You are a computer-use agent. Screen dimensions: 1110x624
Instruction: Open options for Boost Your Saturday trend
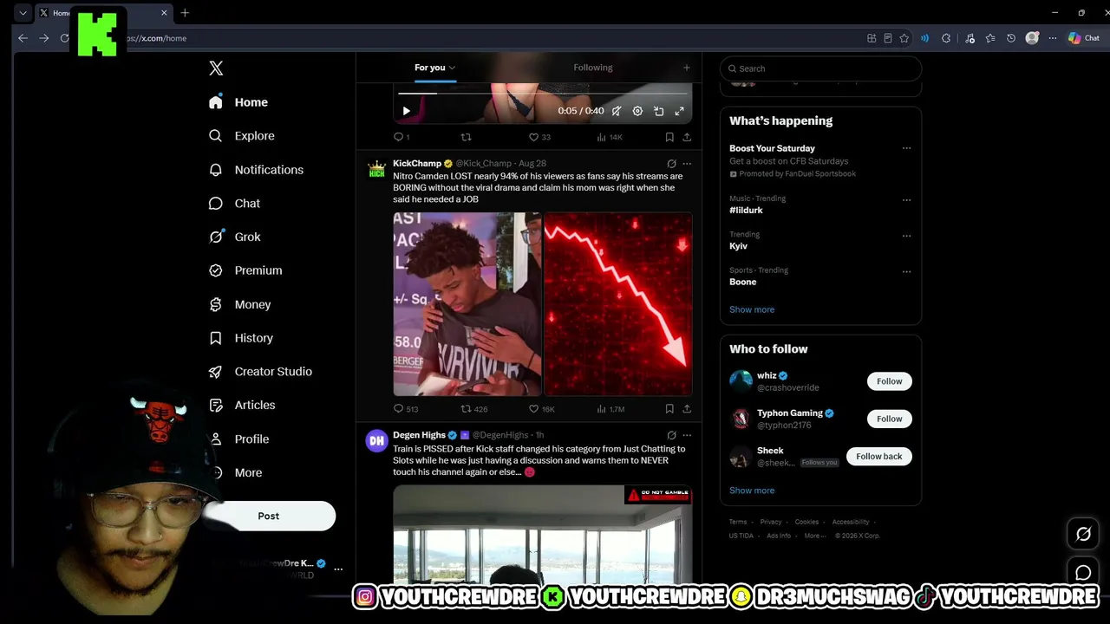(x=906, y=148)
